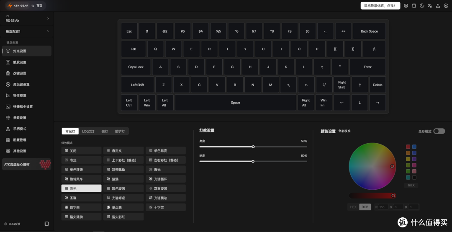
Task: Open 轴体校准 switch calibration in sidebar
Action: 27,95
